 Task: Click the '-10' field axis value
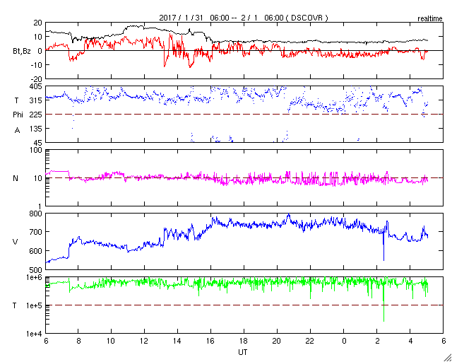coord(37,64)
